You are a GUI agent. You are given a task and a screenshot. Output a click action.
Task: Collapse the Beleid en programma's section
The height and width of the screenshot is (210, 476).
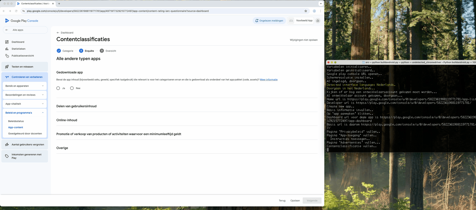43,113
